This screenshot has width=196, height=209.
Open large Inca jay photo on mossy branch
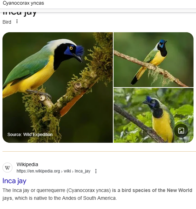click(58, 87)
